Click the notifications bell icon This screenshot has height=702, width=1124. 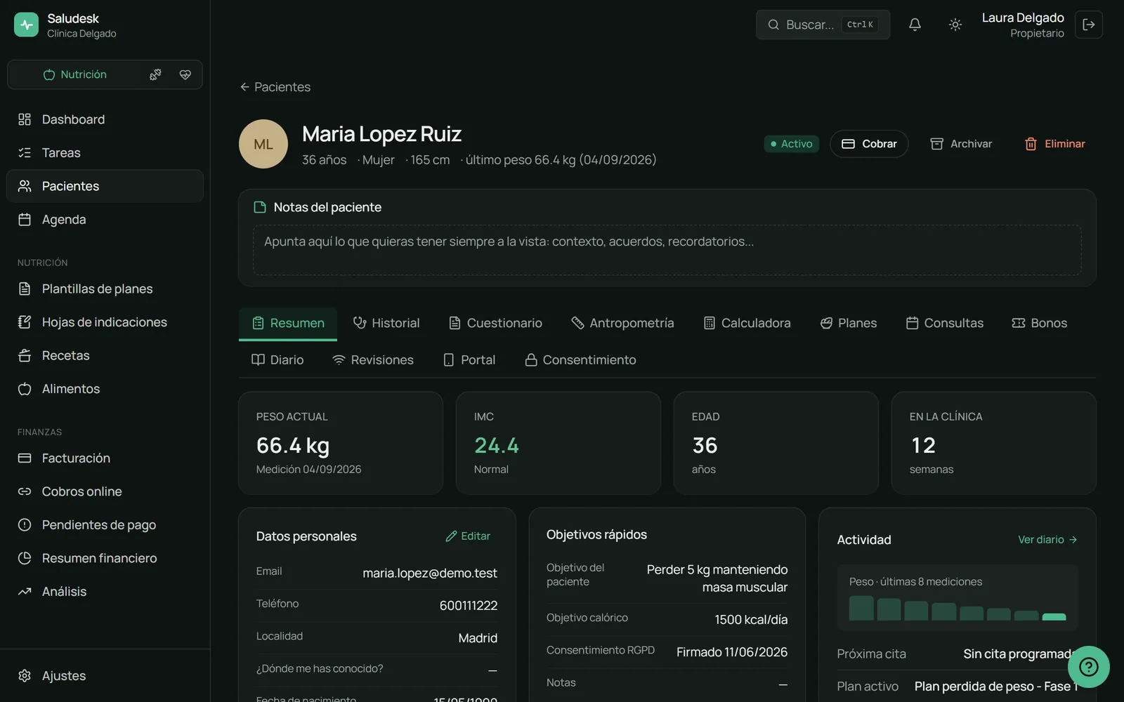915,25
